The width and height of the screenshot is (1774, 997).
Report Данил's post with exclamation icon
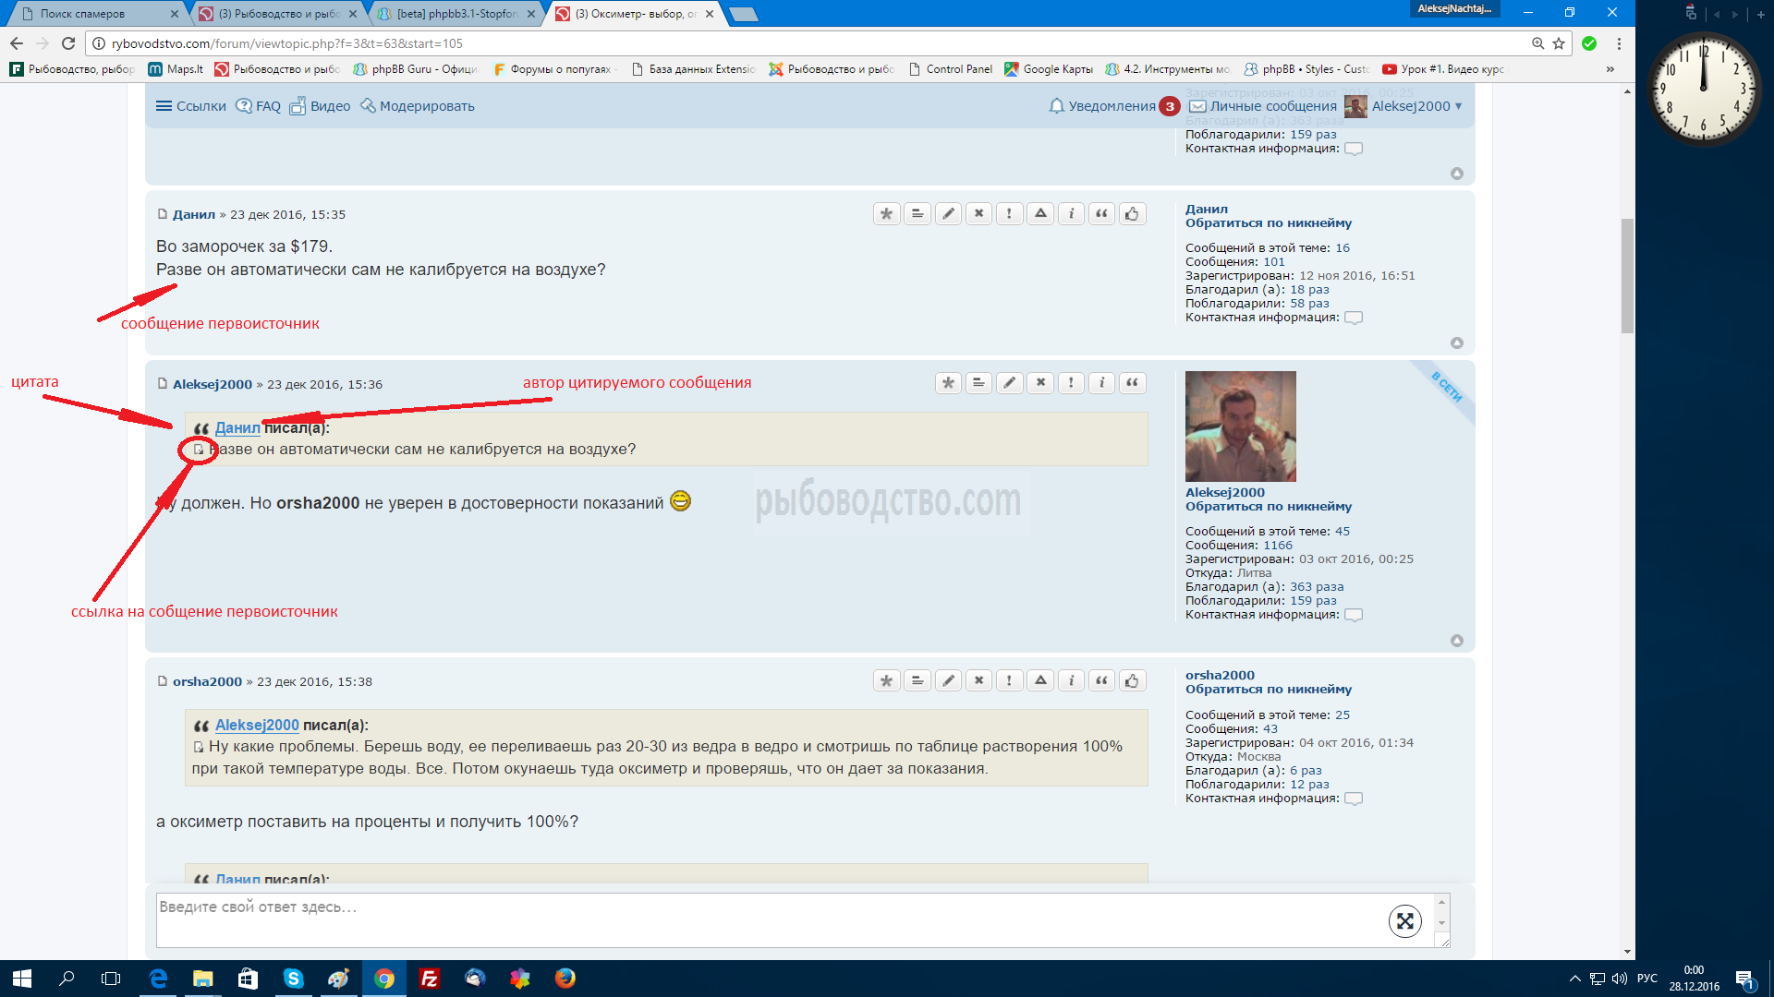1009,214
